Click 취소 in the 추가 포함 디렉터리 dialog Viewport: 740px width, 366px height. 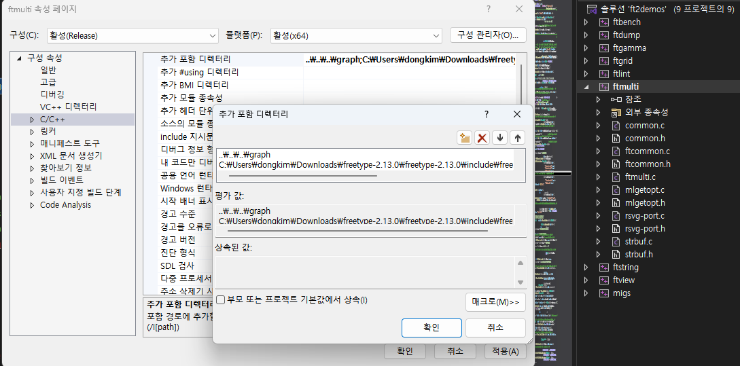pos(495,328)
